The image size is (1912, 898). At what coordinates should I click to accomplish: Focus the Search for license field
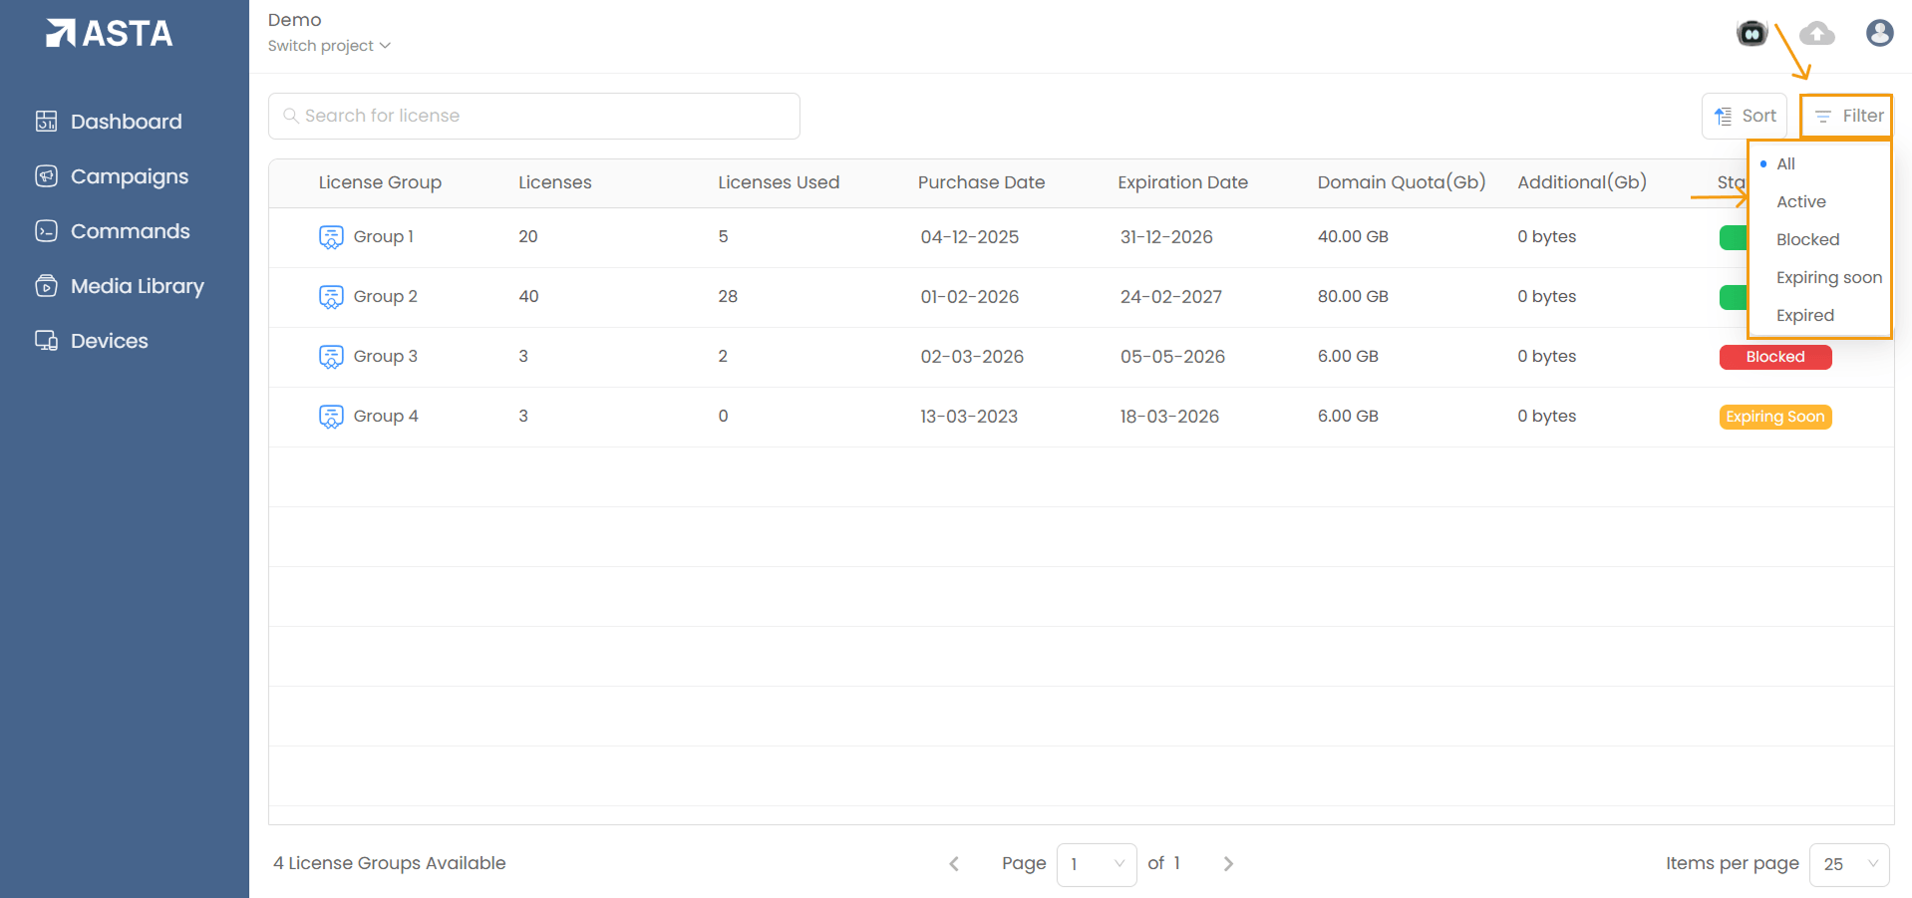tap(534, 117)
